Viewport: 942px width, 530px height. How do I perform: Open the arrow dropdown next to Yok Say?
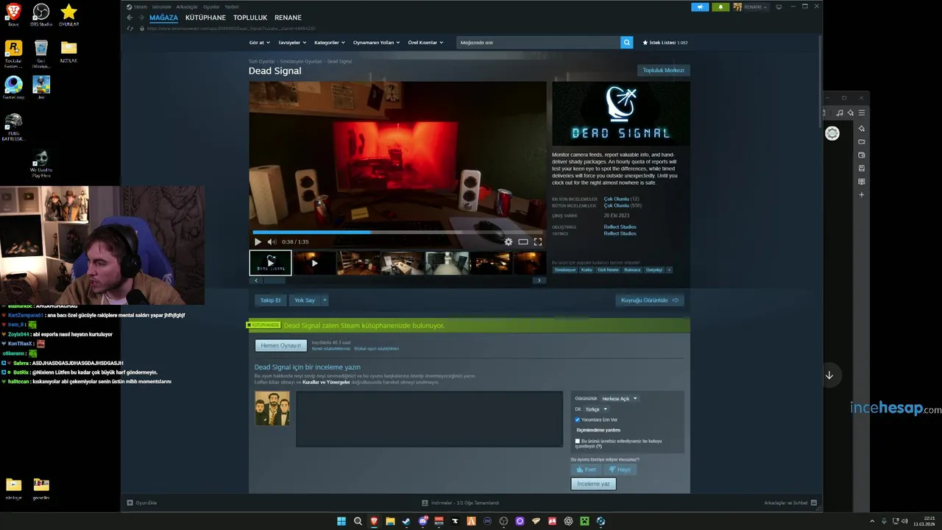pyautogui.click(x=325, y=300)
